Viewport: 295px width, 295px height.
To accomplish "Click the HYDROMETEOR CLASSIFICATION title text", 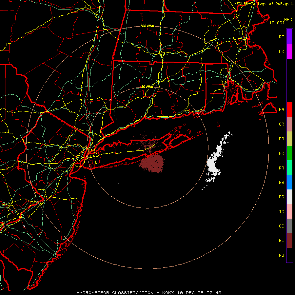I will point(115,293).
